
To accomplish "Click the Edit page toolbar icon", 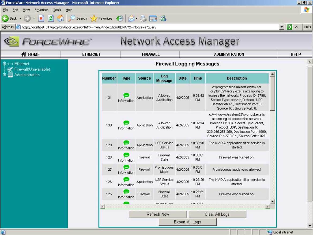I will (153, 18).
